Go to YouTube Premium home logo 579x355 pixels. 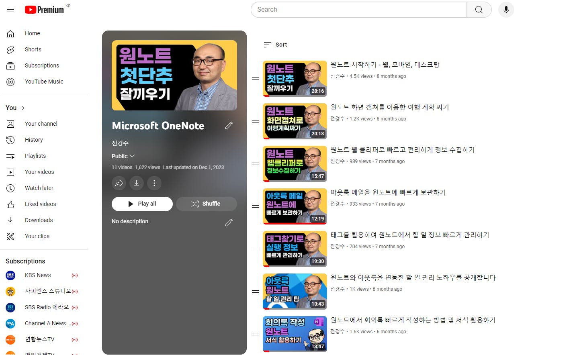(44, 10)
